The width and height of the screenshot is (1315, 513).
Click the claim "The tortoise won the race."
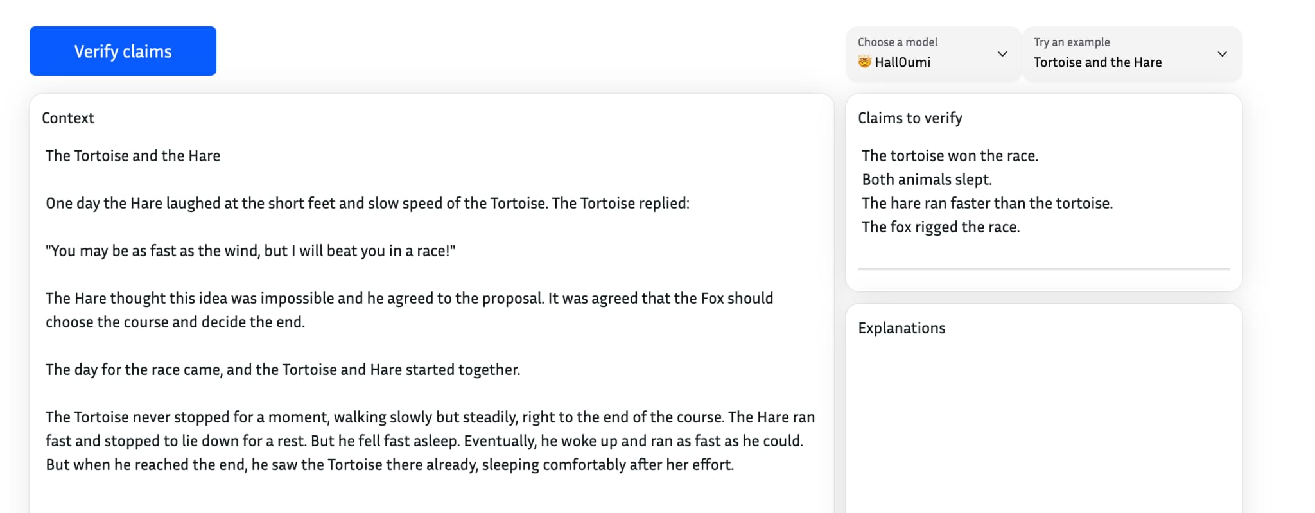click(x=950, y=156)
